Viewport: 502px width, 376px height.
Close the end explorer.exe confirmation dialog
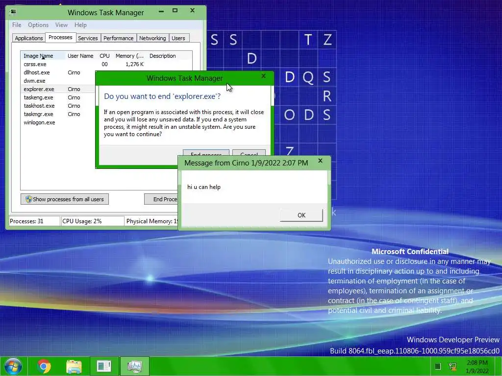pyautogui.click(x=263, y=76)
